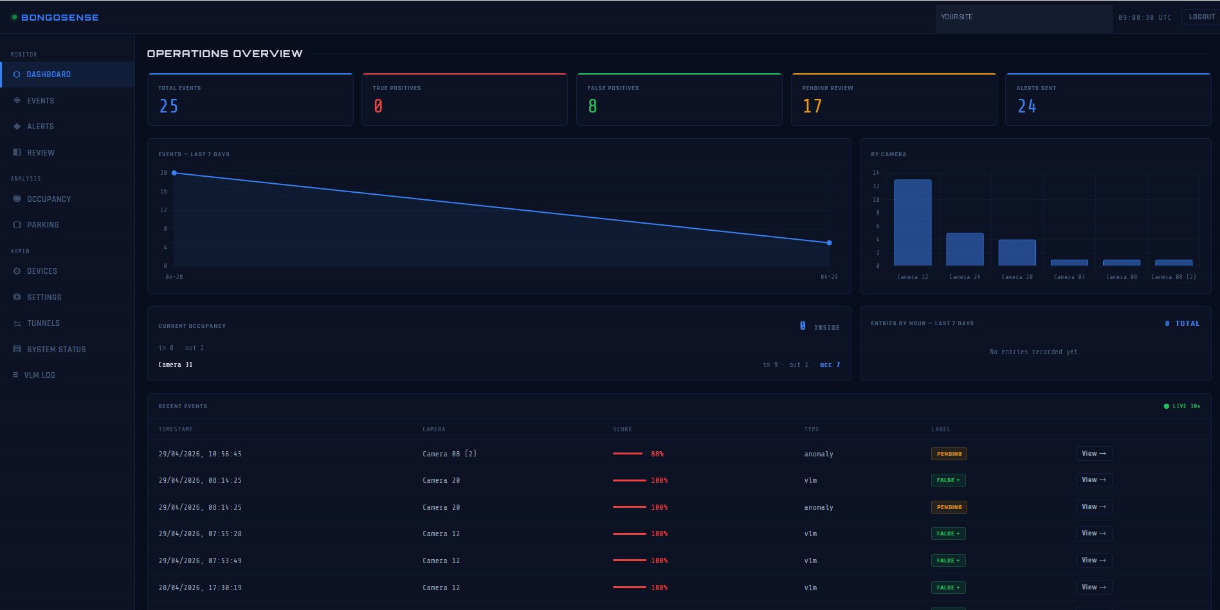
Task: Open View for the 10:56:45 event
Action: pyautogui.click(x=1093, y=453)
